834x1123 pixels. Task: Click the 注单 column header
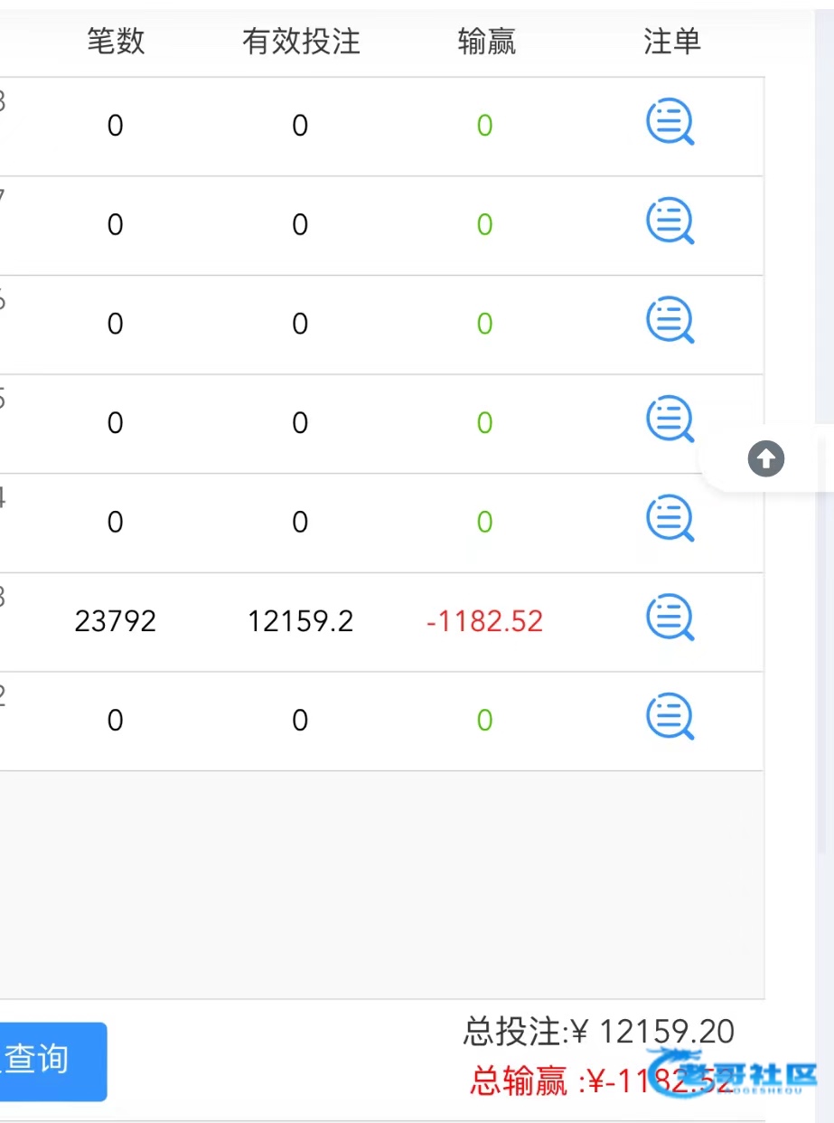(x=671, y=41)
